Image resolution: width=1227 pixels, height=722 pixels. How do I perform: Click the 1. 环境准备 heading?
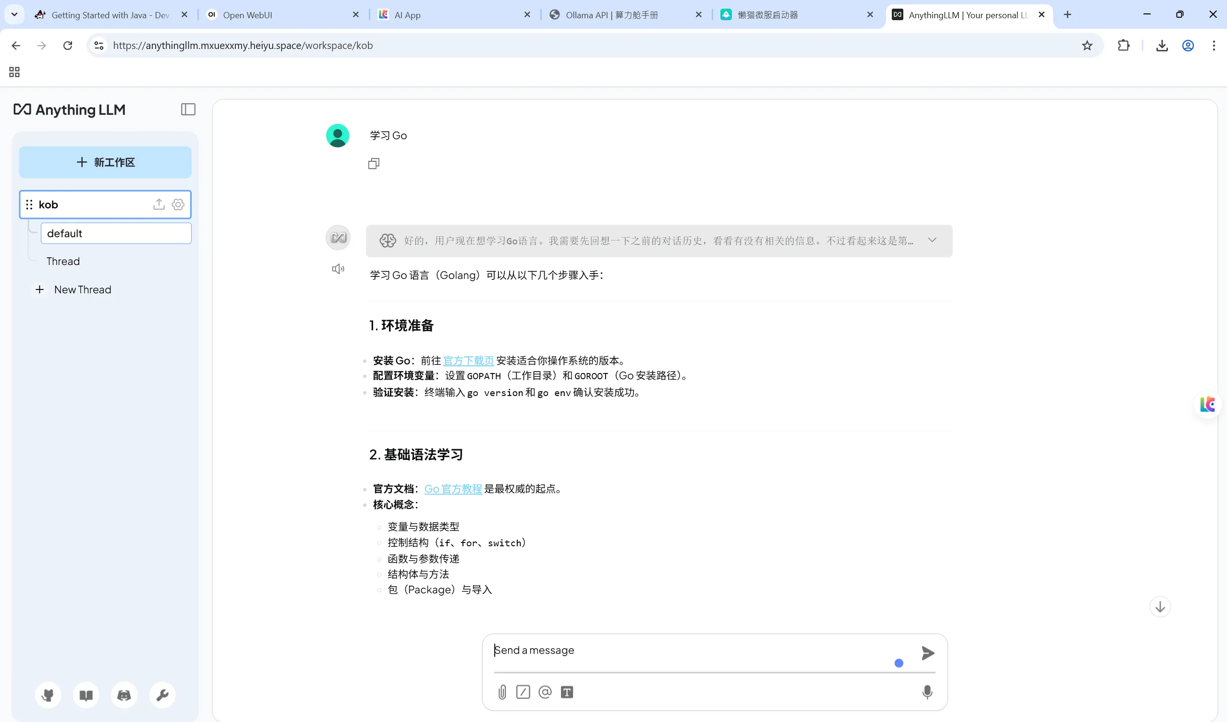point(401,325)
